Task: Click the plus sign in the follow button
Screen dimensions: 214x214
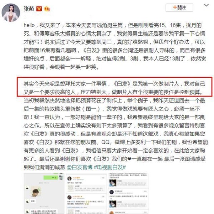Action: tap(175, 7)
